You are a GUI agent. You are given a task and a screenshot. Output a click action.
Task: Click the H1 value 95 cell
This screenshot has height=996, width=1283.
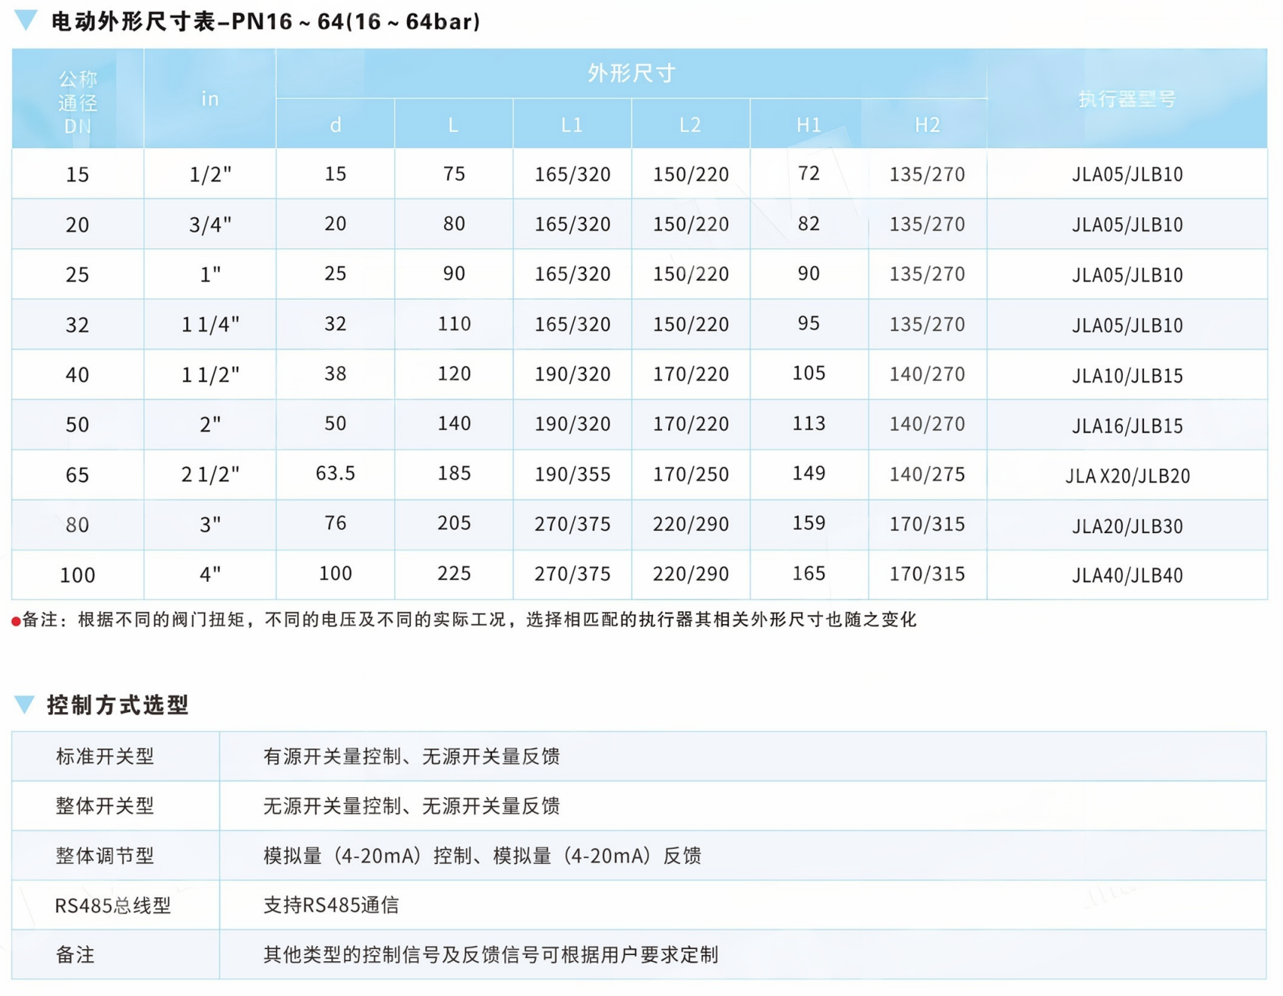tap(809, 324)
